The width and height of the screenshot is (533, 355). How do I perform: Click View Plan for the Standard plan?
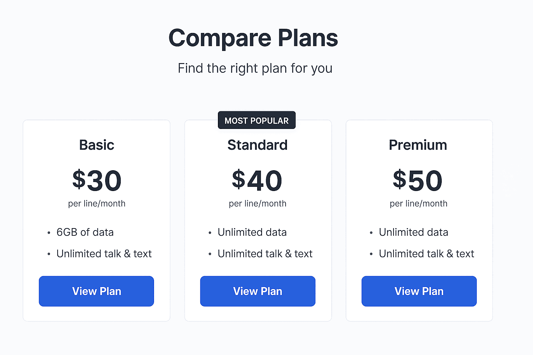257,291
